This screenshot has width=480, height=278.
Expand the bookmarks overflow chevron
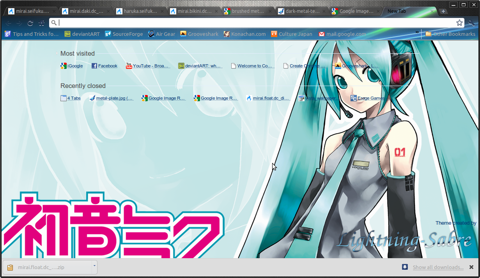(x=417, y=32)
